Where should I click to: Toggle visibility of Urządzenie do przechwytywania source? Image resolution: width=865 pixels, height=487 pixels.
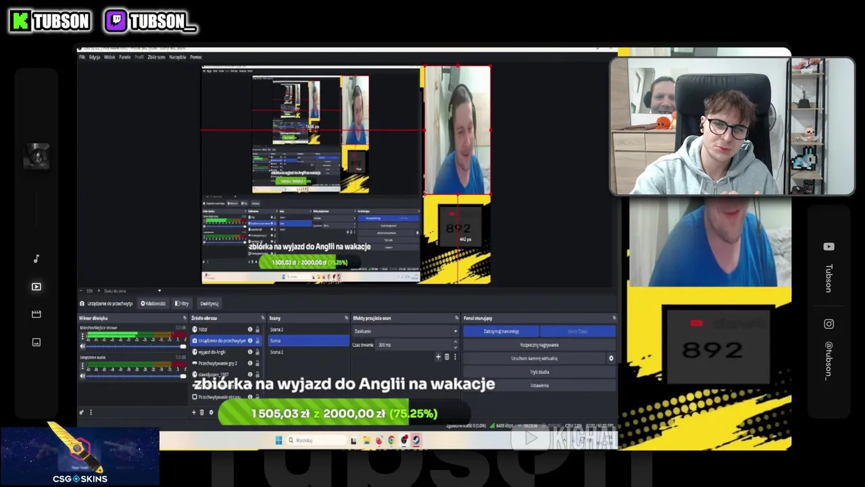(250, 341)
